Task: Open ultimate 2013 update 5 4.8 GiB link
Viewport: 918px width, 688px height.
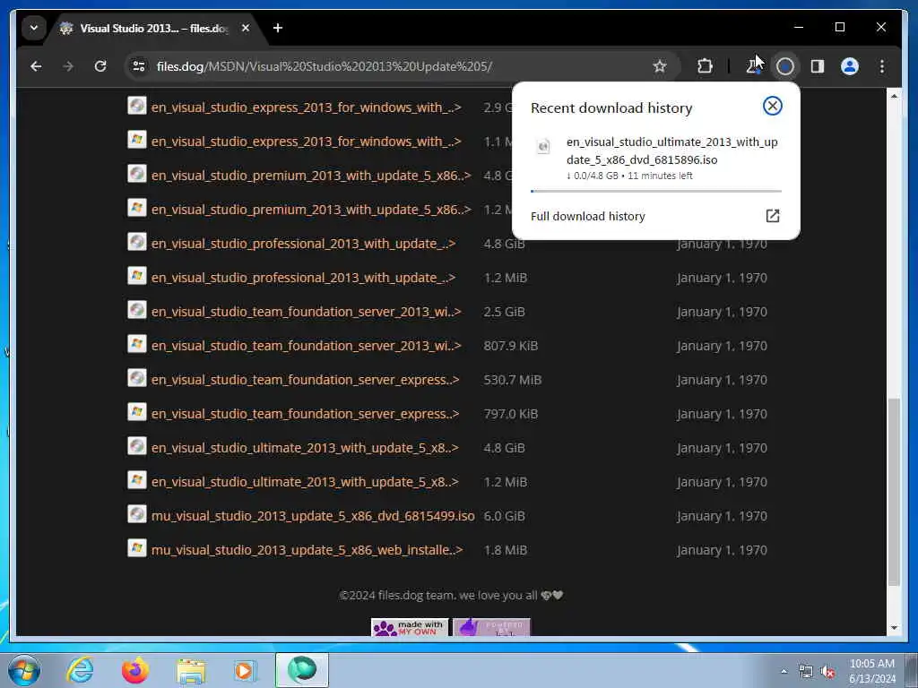Action: tap(305, 448)
